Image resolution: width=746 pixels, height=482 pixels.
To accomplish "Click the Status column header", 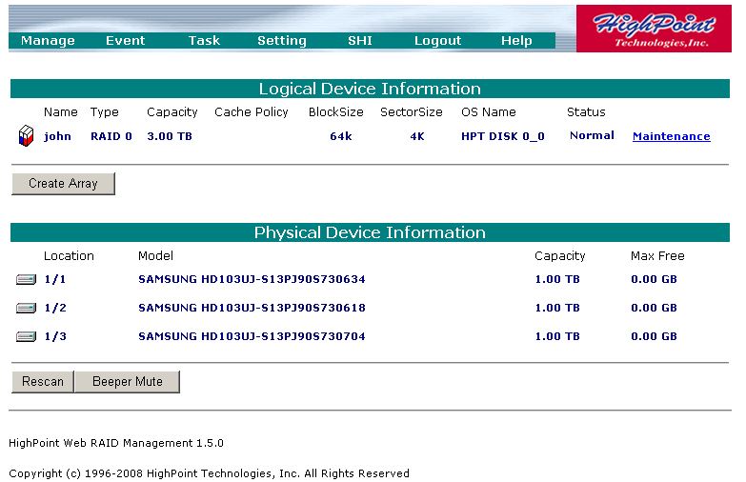I will [586, 112].
